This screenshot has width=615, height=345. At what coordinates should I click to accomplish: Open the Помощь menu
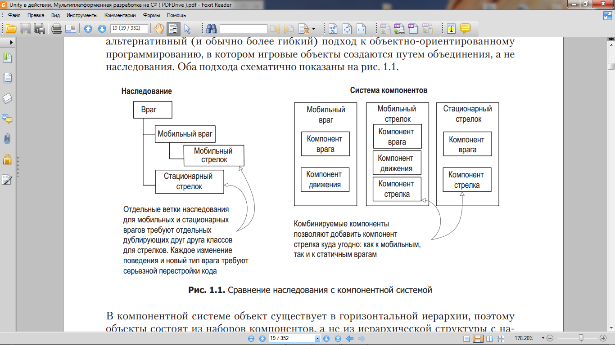[176, 15]
